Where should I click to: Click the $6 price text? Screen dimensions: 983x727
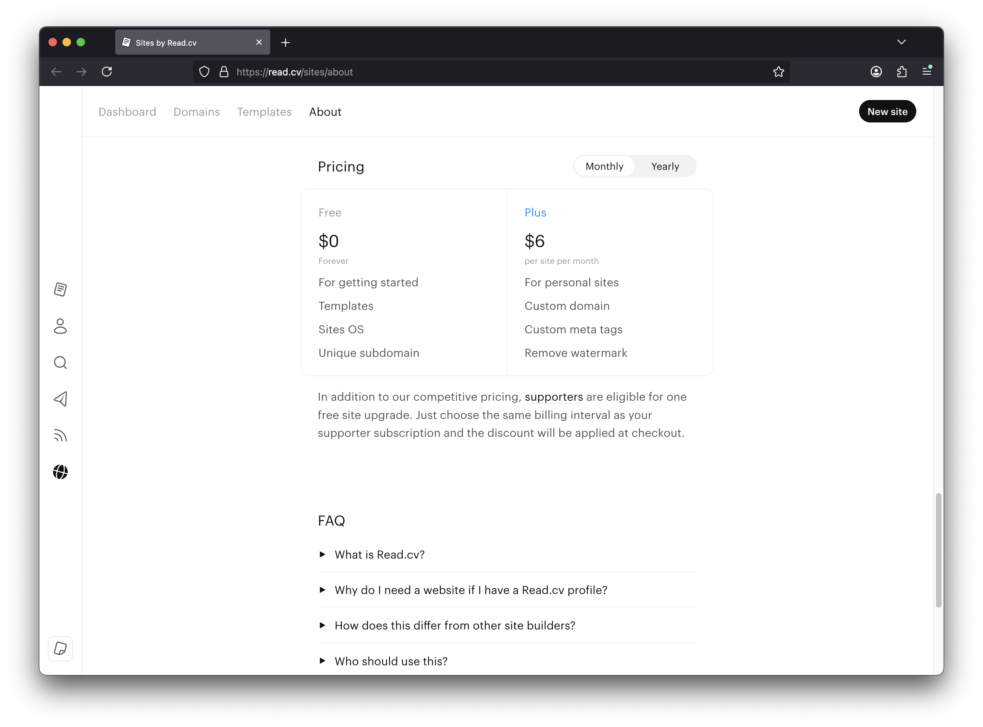pos(534,241)
